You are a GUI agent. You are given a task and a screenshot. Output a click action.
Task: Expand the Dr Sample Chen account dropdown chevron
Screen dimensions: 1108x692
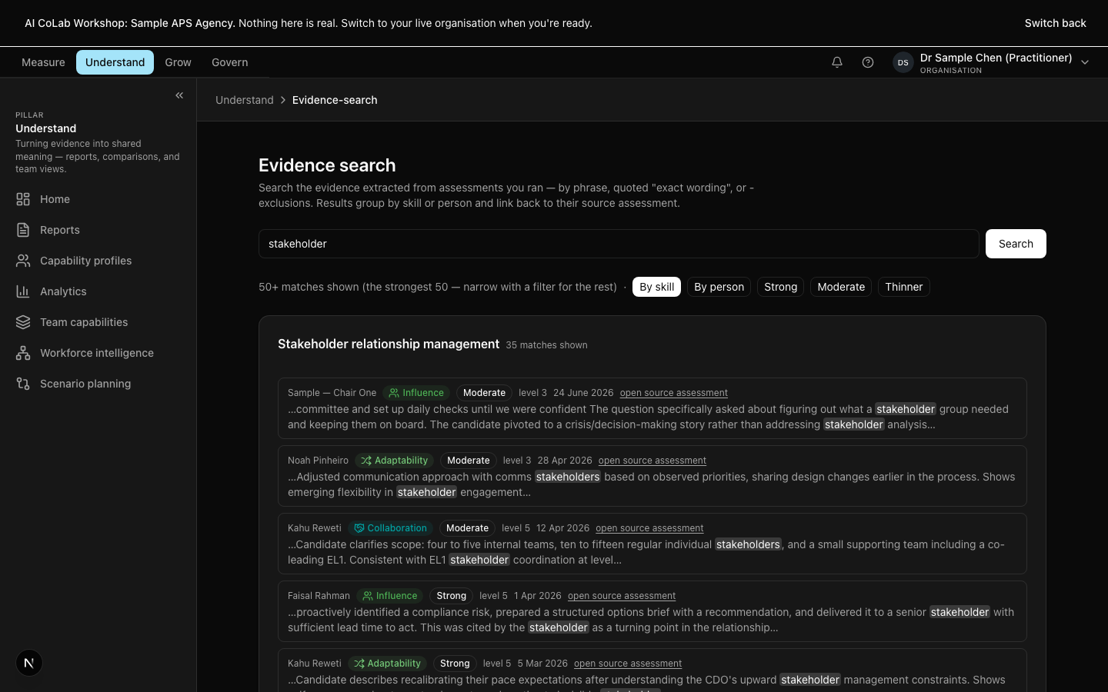pos(1085,62)
